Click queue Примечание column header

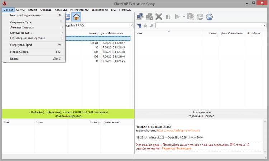pyautogui.click(x=117, y=122)
